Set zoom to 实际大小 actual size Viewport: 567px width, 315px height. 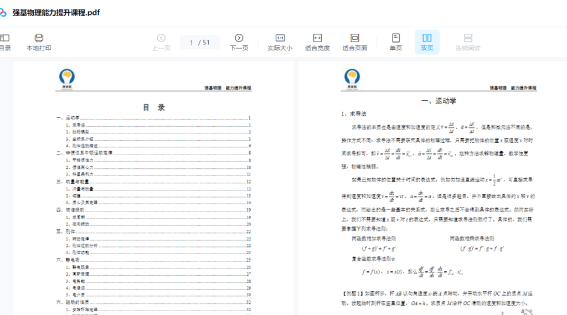(280, 42)
